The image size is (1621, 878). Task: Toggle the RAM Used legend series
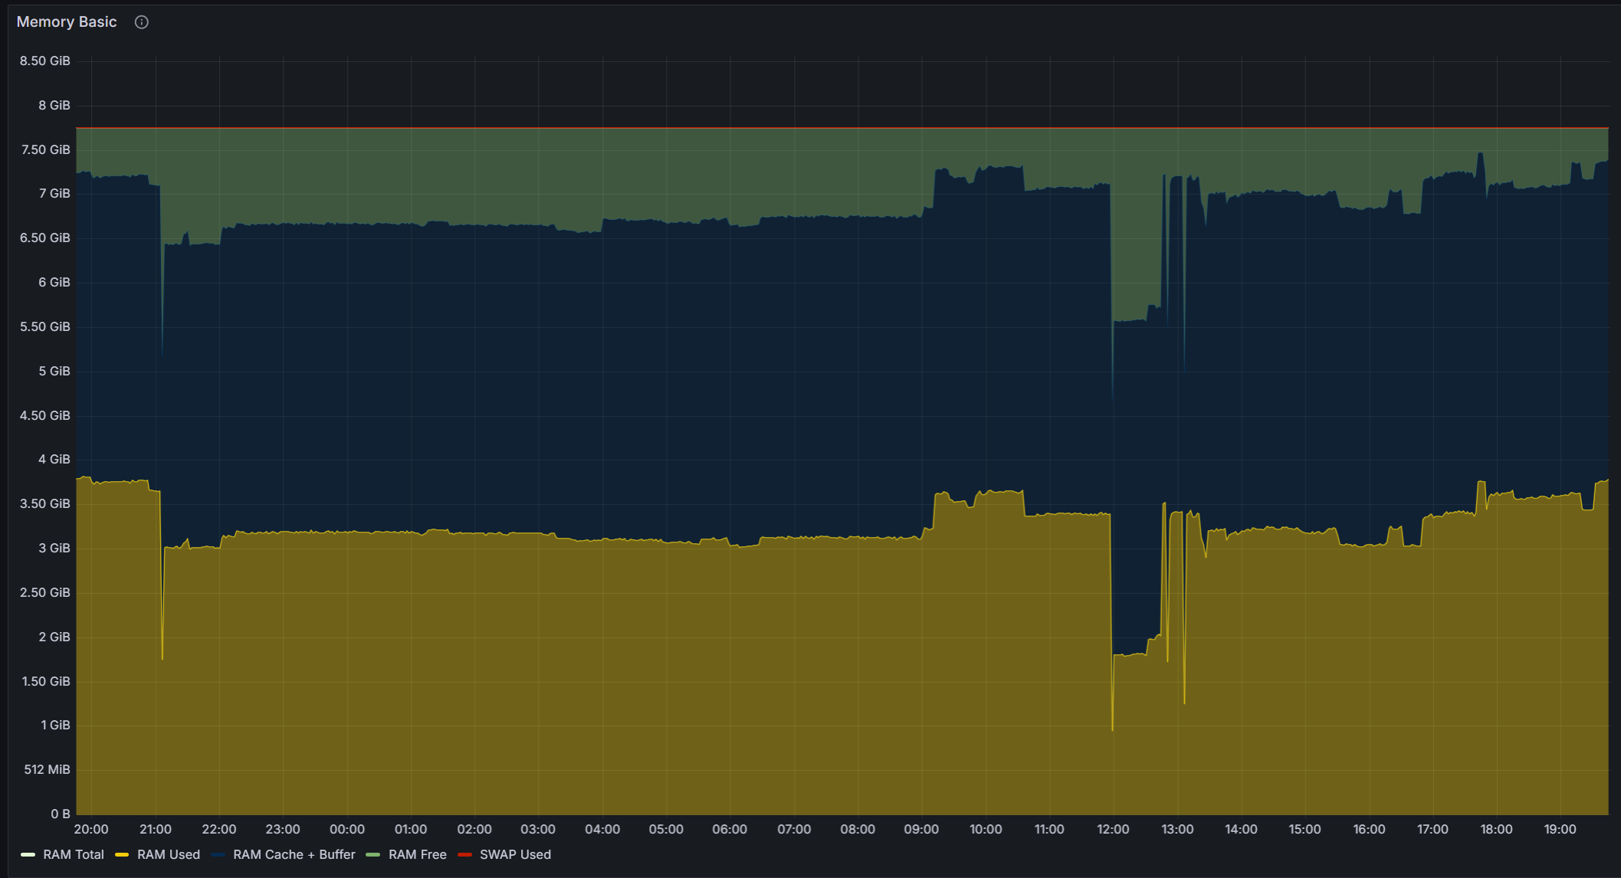(169, 854)
